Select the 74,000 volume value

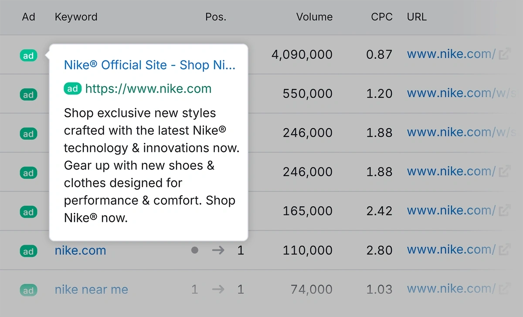pyautogui.click(x=311, y=289)
